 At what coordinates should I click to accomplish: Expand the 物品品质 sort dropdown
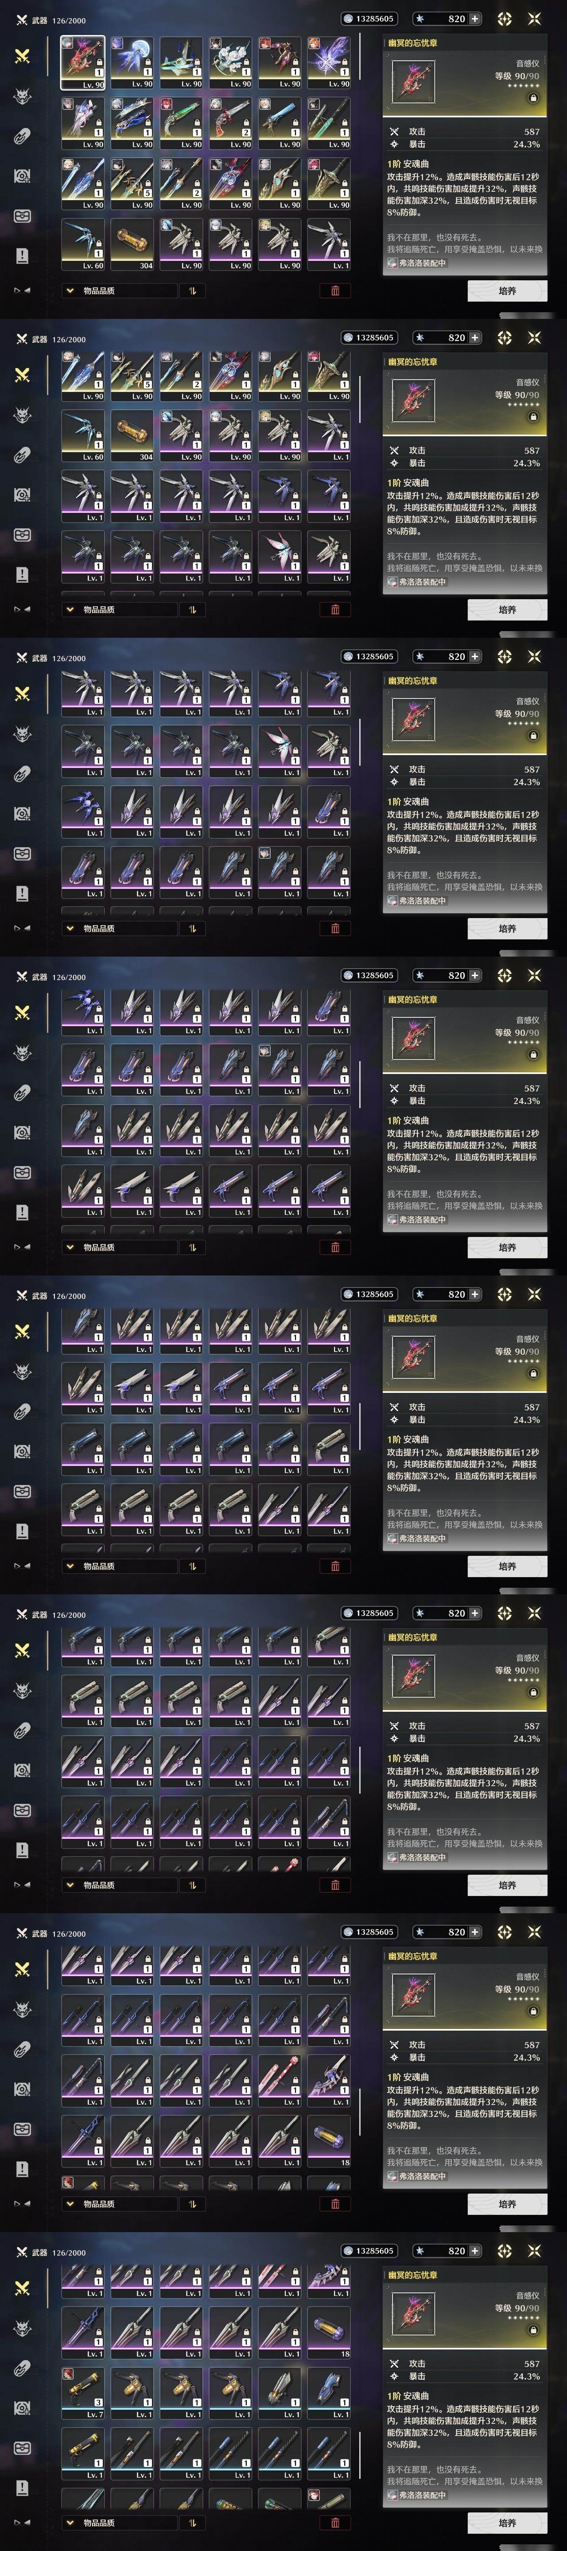[119, 291]
